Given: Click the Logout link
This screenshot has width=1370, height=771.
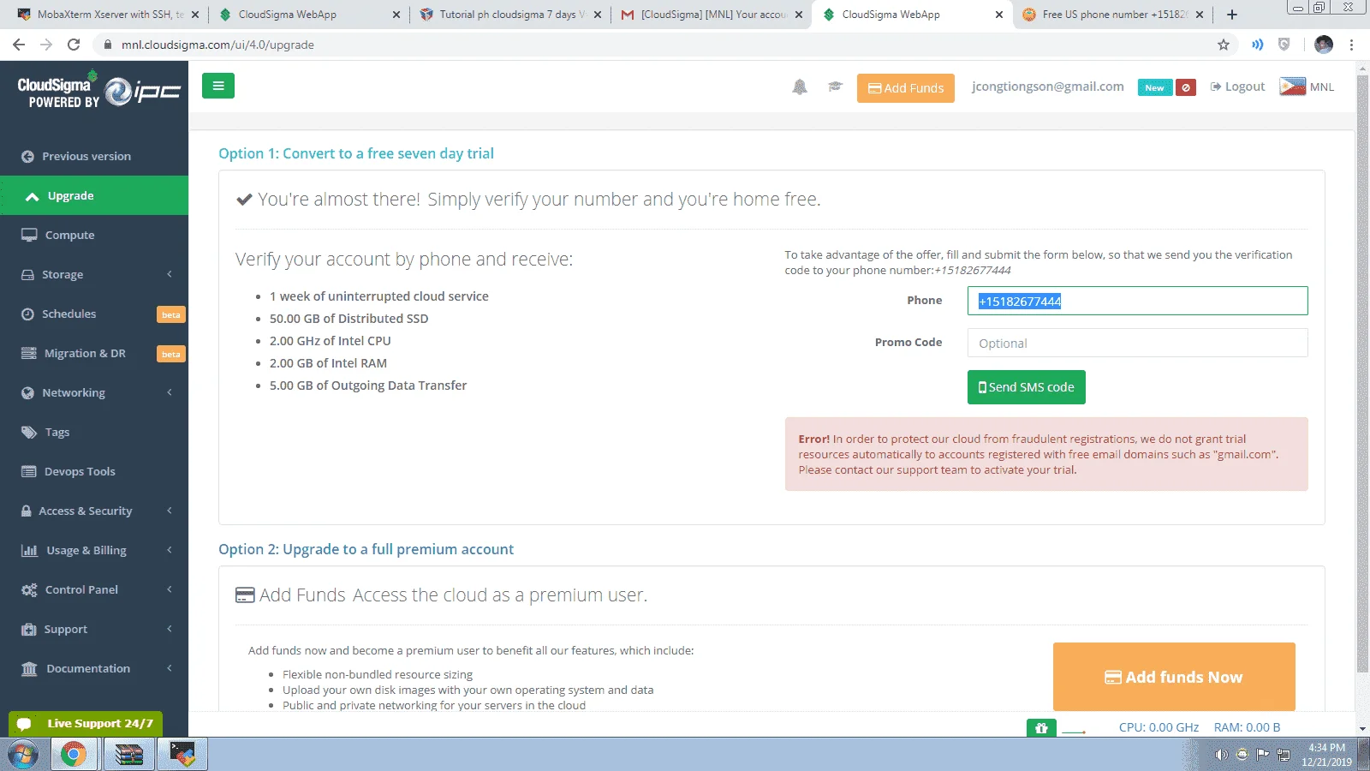Looking at the screenshot, I should [x=1237, y=87].
